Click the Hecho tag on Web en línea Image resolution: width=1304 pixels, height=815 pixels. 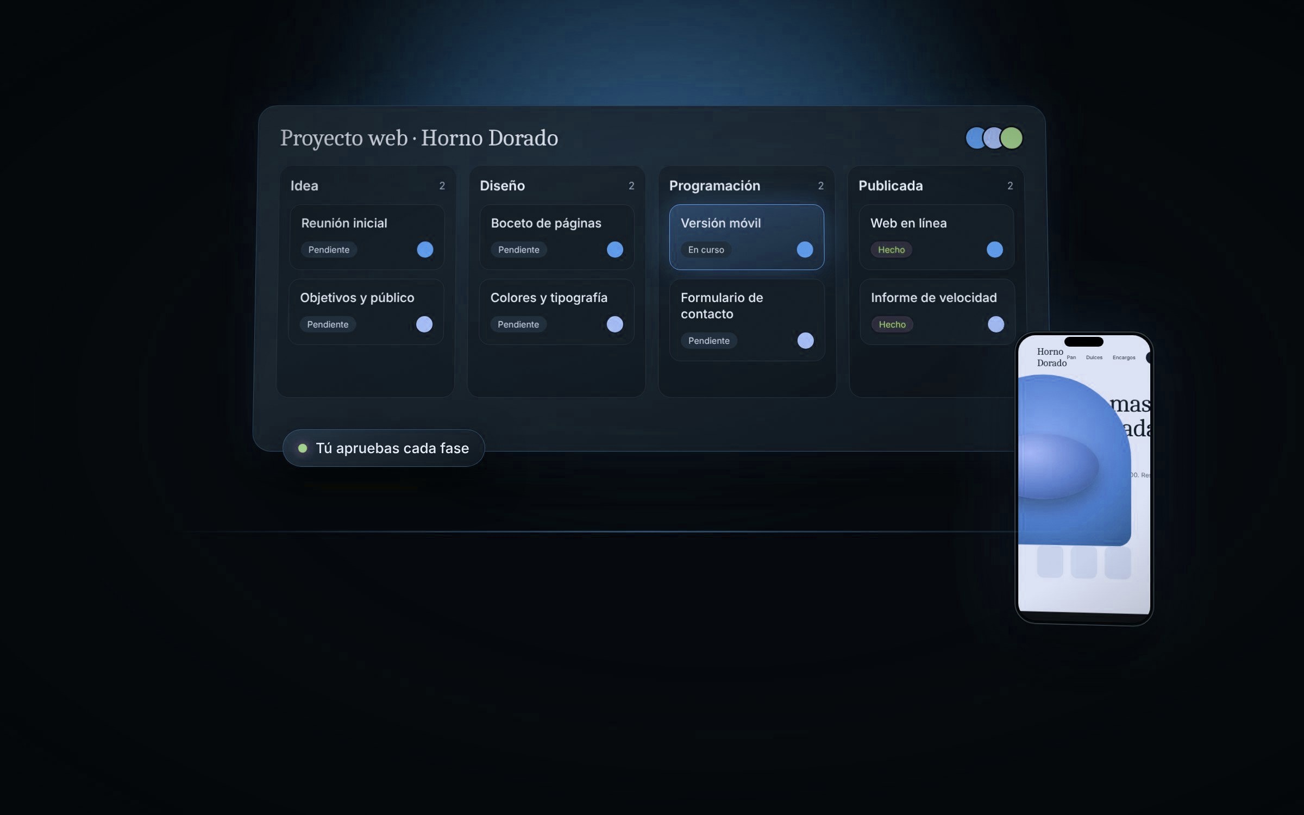pos(891,249)
